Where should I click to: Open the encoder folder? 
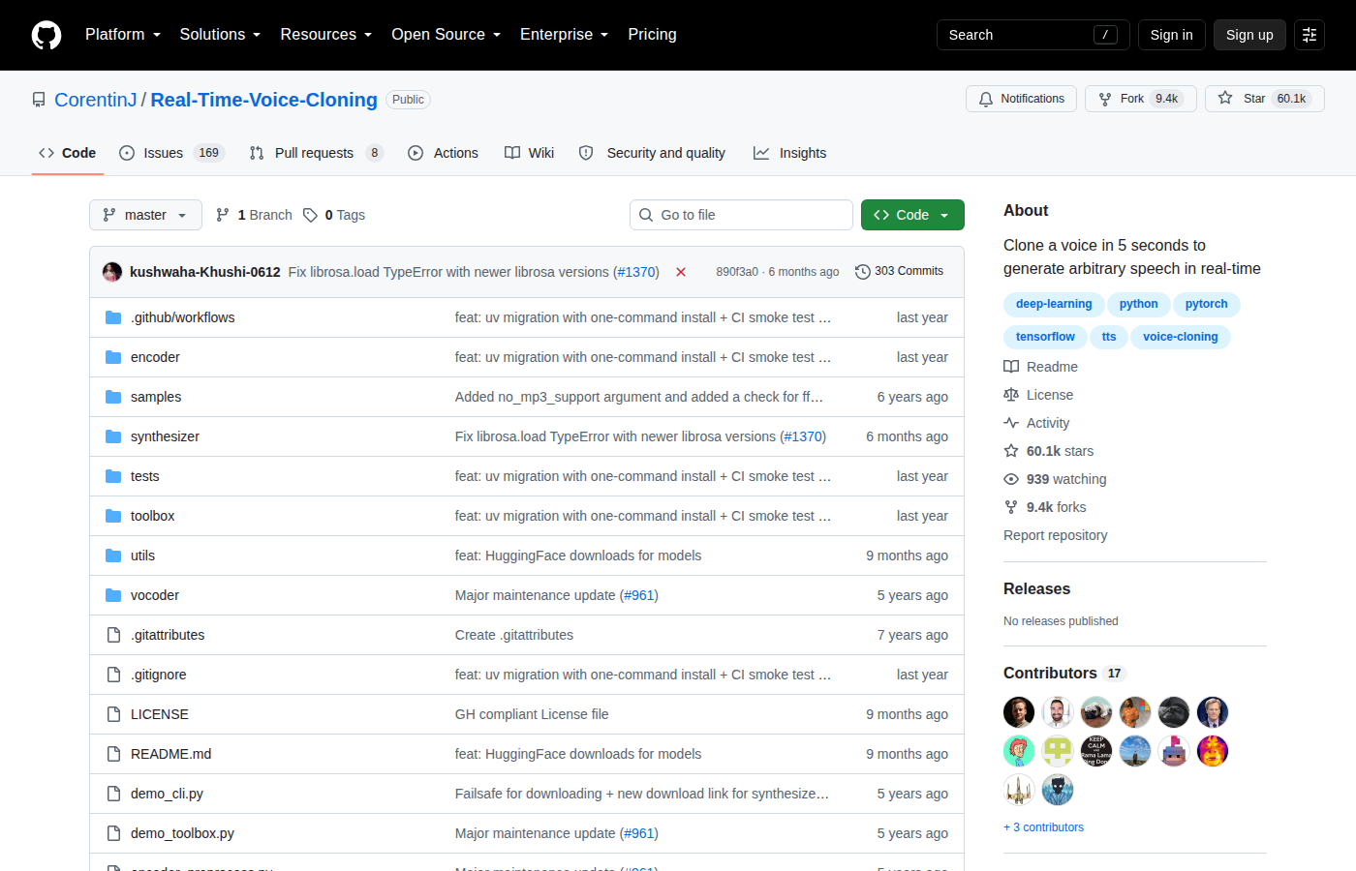point(155,357)
